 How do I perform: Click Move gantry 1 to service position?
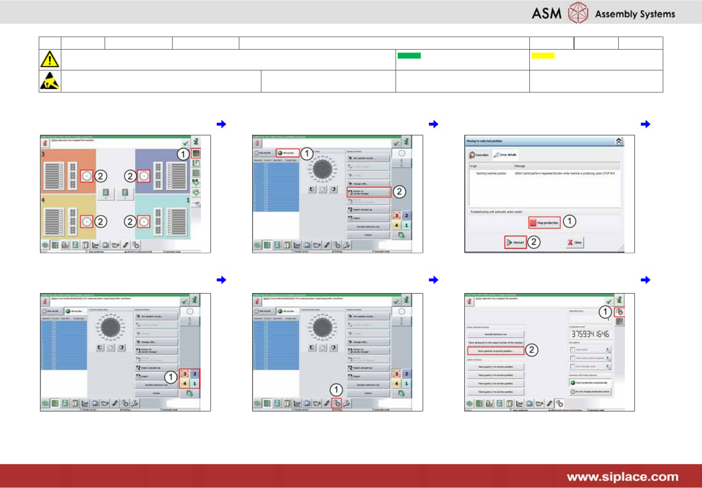click(x=496, y=367)
